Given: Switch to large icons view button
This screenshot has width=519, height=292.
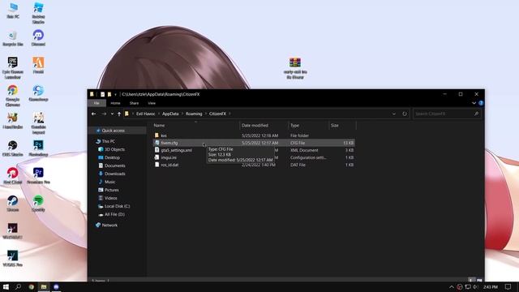Looking at the screenshot, I should pos(479,280).
